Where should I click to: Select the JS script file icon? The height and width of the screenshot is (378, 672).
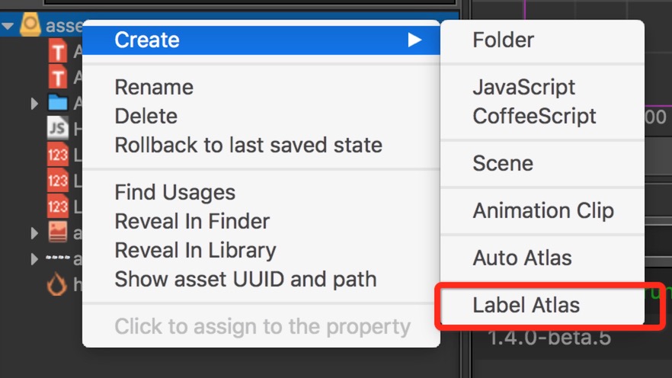(57, 128)
